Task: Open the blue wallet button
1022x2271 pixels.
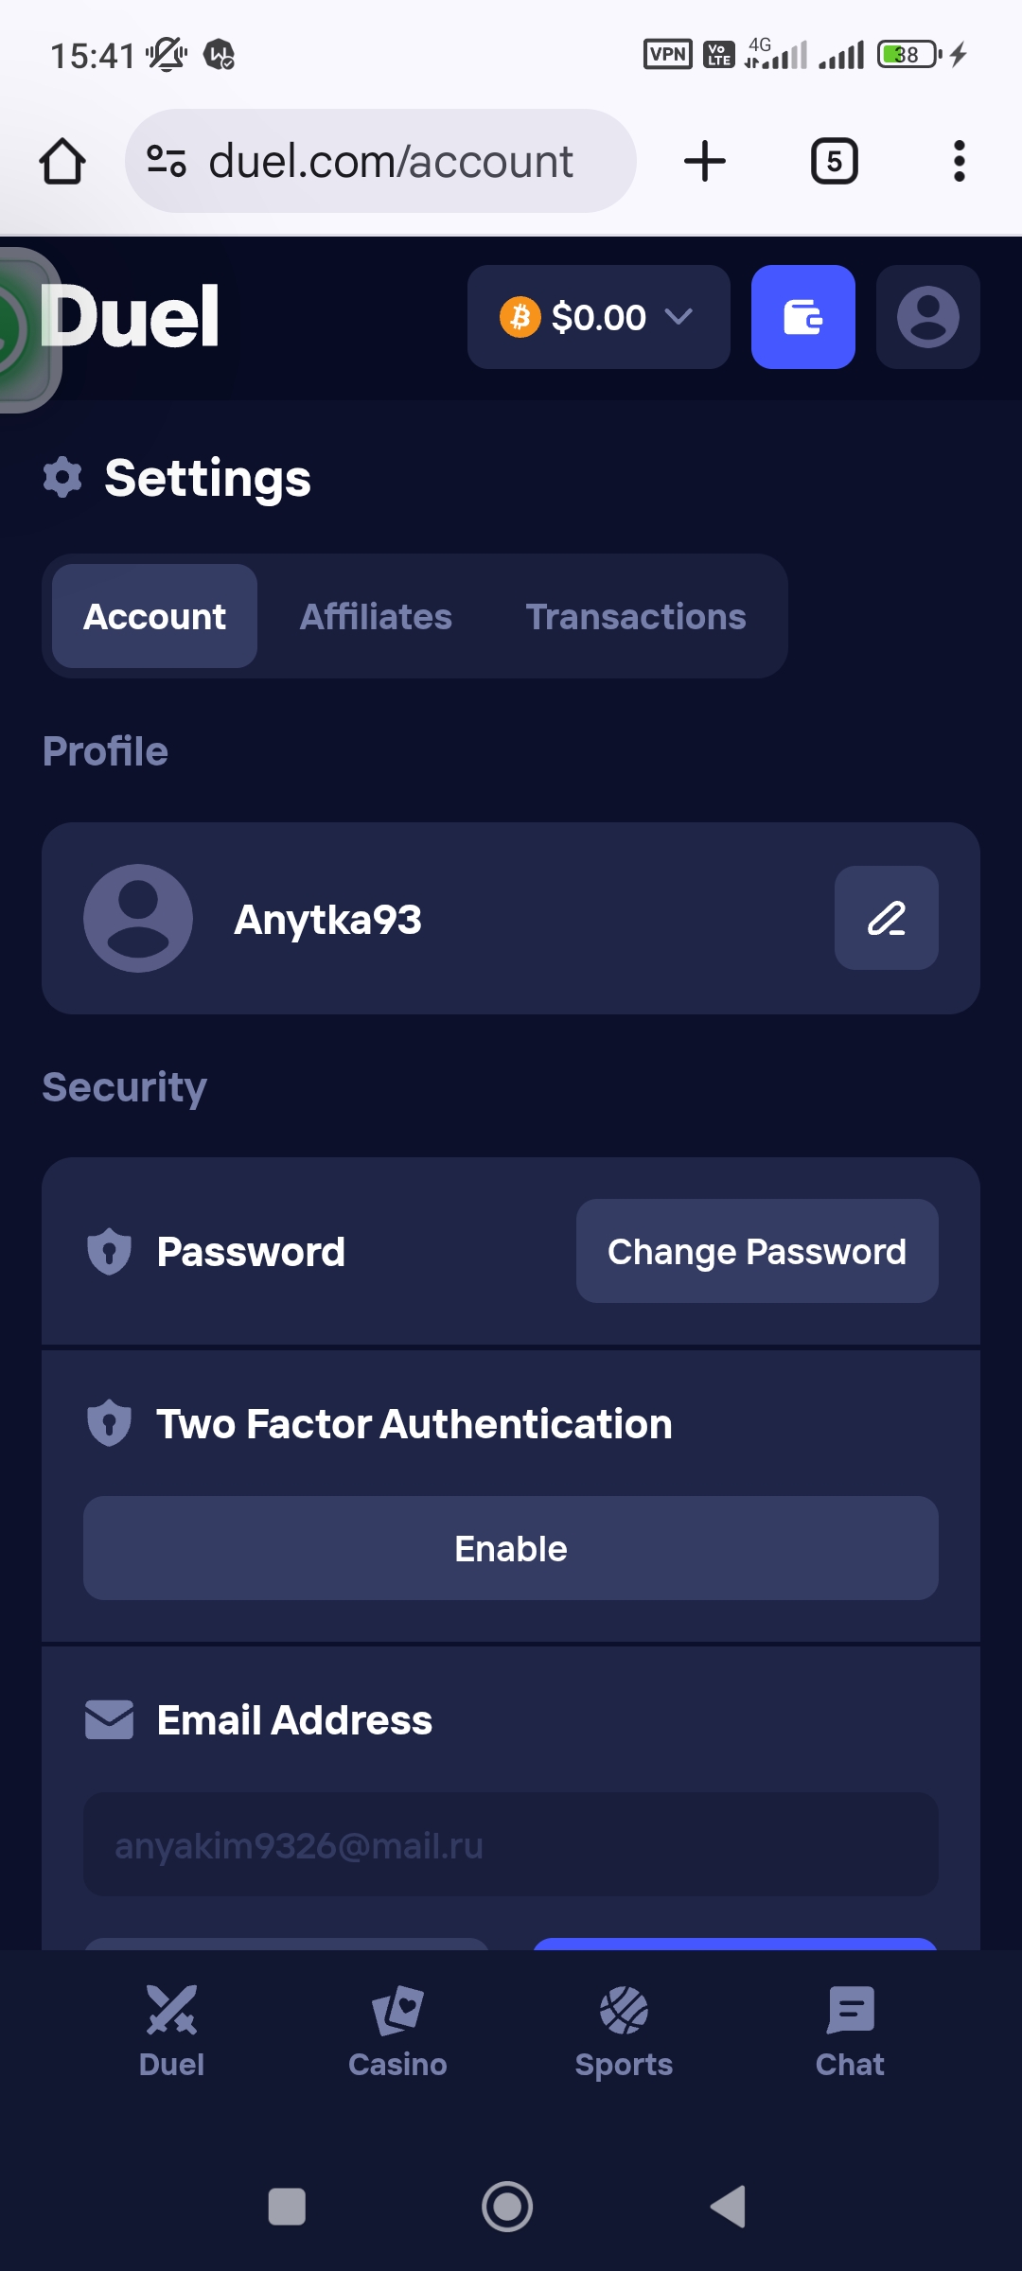Action: [802, 317]
